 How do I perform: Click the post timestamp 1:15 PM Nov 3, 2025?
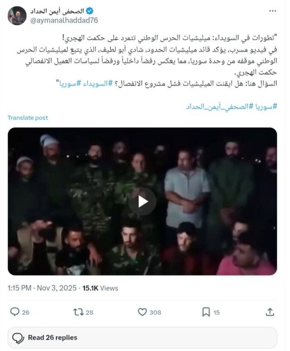point(42,288)
